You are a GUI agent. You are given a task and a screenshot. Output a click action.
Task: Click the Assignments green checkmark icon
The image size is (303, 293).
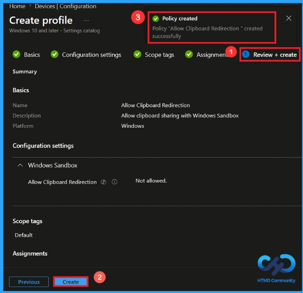click(189, 55)
